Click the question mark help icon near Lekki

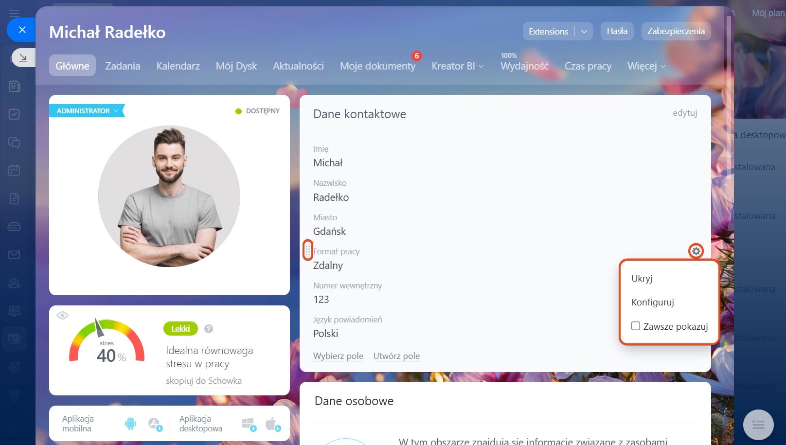click(x=209, y=329)
